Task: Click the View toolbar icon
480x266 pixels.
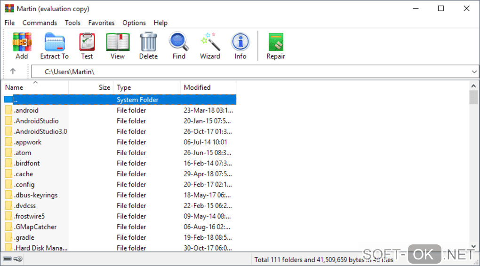Action: pos(118,42)
